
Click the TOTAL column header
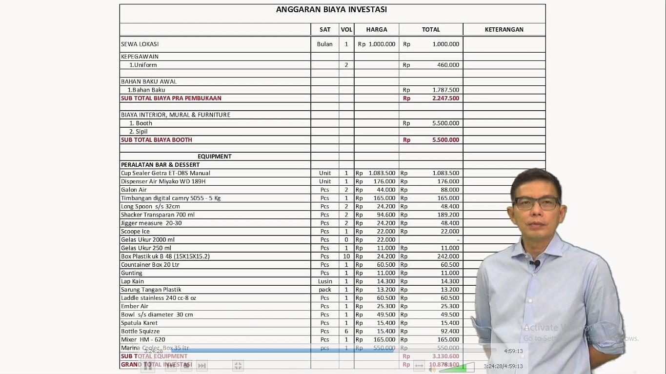431,30
